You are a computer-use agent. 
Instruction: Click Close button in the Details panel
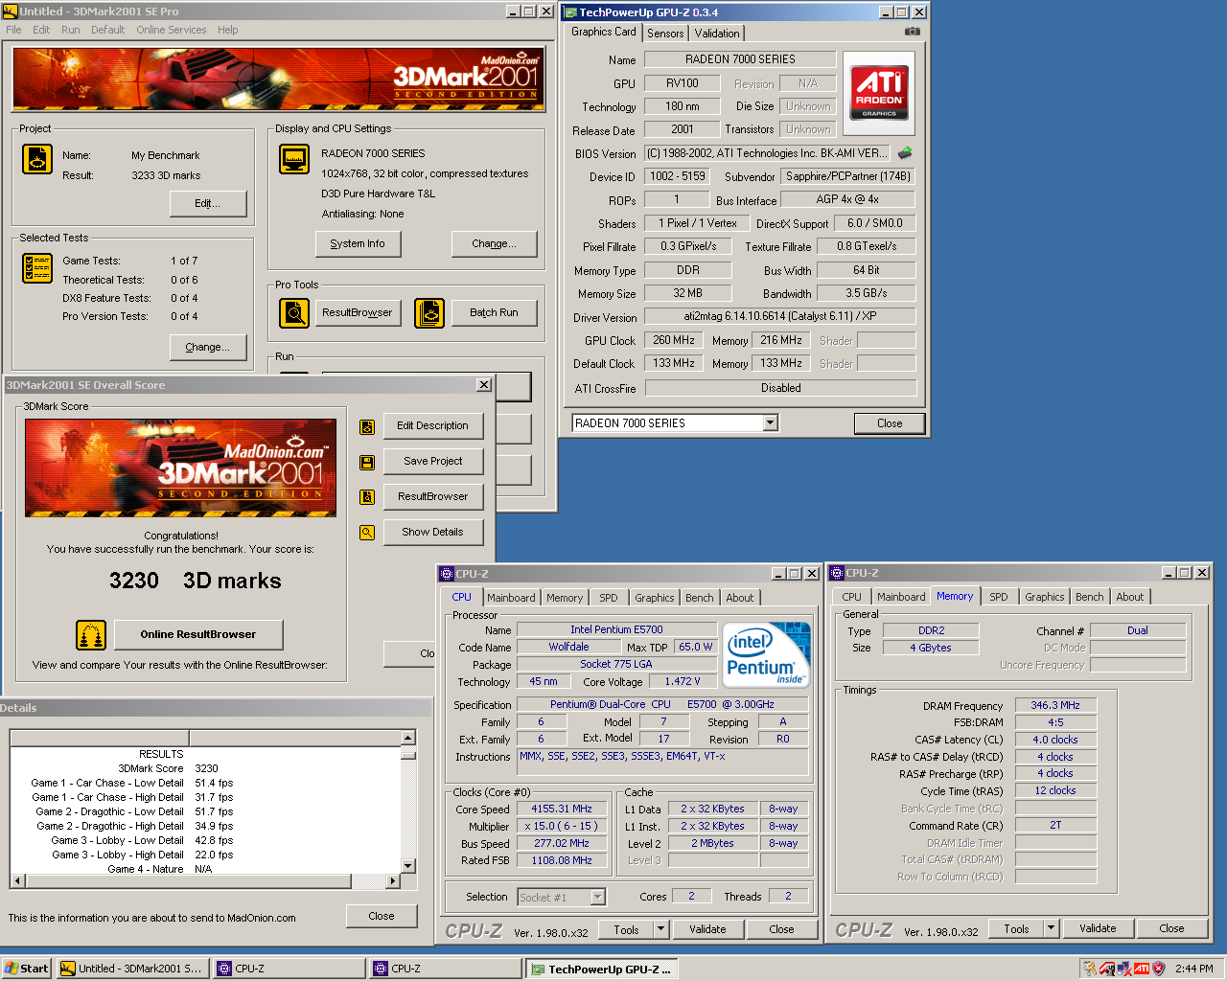[x=382, y=917]
